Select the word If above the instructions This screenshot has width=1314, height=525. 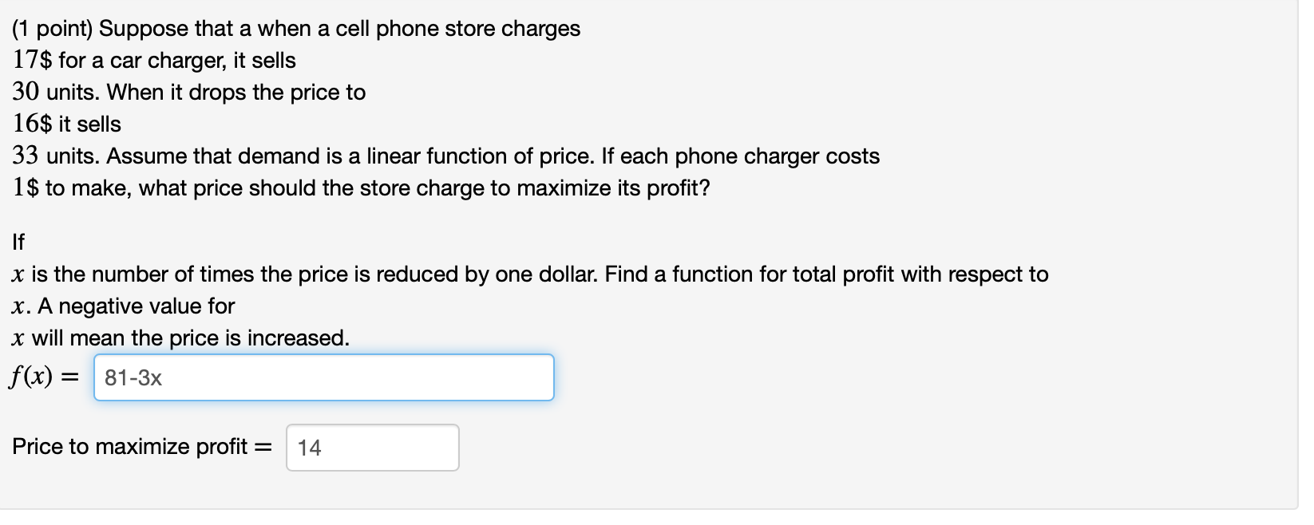(x=18, y=241)
